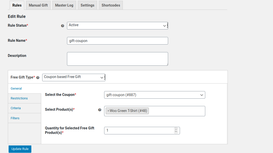273x153 pixels.
Task: Decrease free gift quantity with down arrow
Action: (176, 132)
